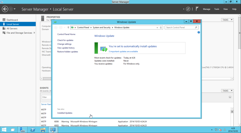Screen dimensions: 241x133
Task: Open Events TASKS dropdown
Action: click(x=227, y=91)
